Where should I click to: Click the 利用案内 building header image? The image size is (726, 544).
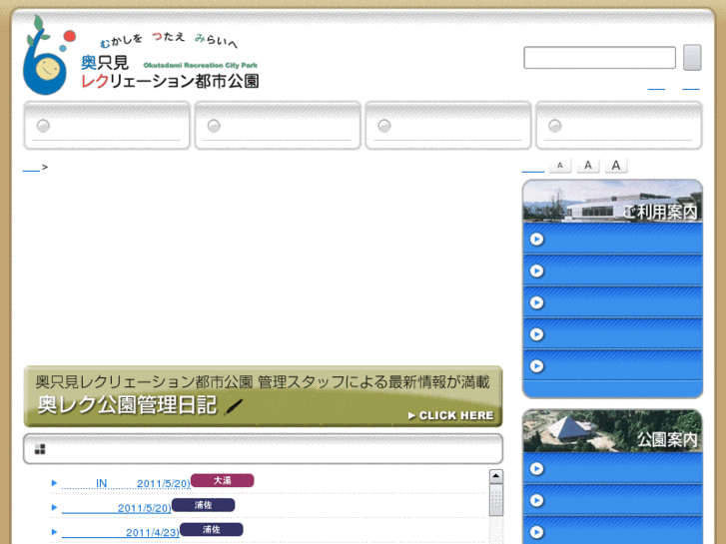pyautogui.click(x=612, y=202)
